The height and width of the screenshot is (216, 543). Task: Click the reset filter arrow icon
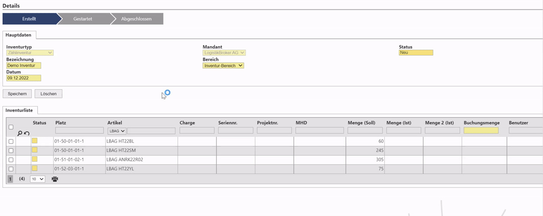point(27,133)
